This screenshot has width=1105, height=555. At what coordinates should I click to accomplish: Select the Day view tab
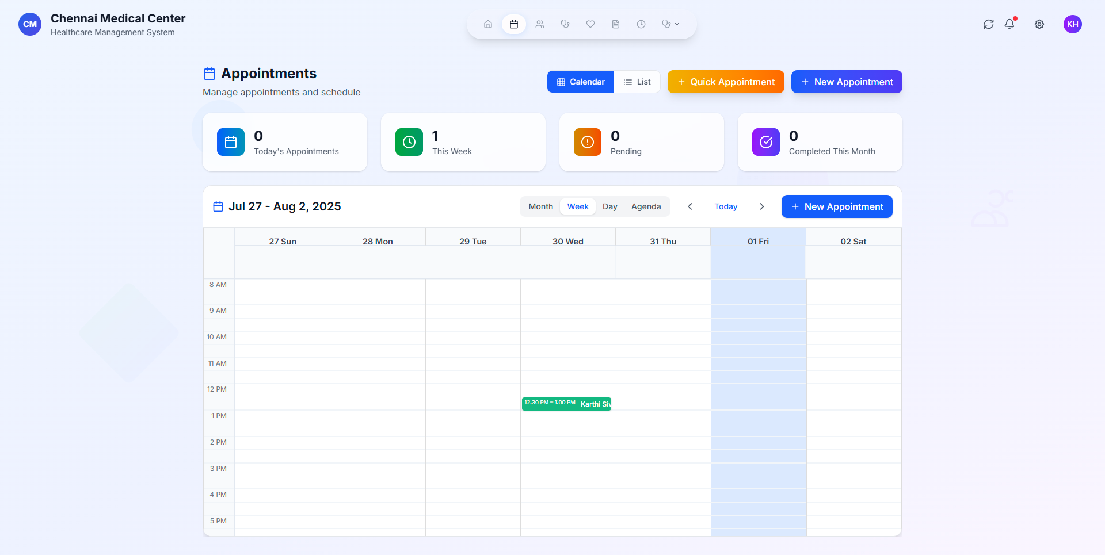pyautogui.click(x=609, y=206)
